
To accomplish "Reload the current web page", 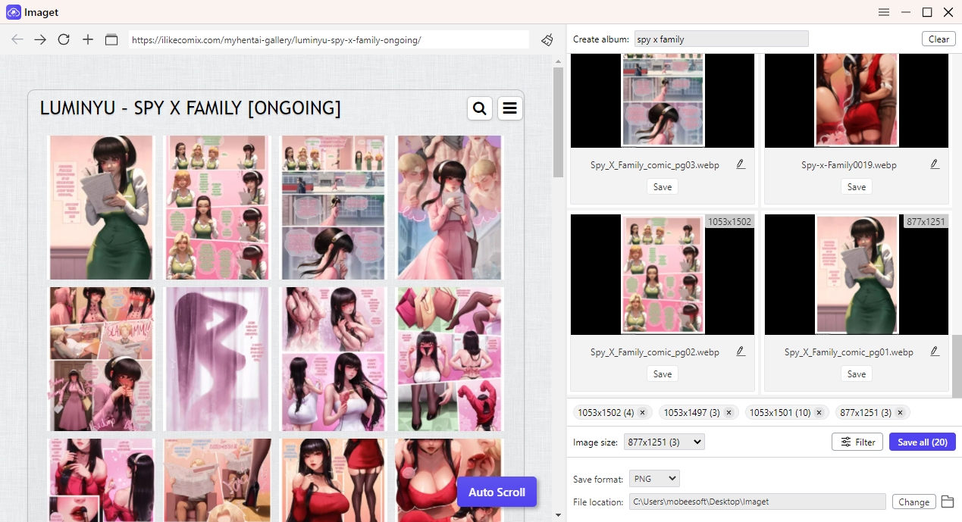I will pyautogui.click(x=64, y=39).
